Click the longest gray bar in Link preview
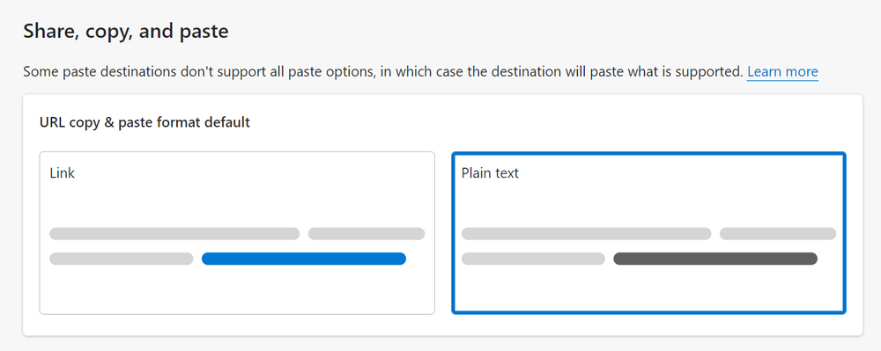The height and width of the screenshot is (351, 881). point(174,234)
